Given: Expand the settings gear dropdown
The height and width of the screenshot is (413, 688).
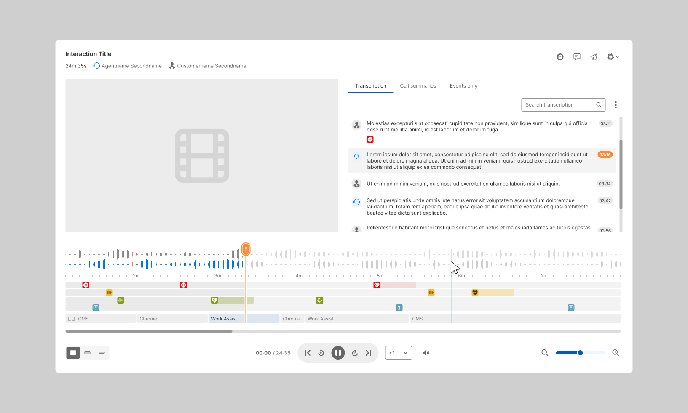Looking at the screenshot, I should pyautogui.click(x=613, y=57).
